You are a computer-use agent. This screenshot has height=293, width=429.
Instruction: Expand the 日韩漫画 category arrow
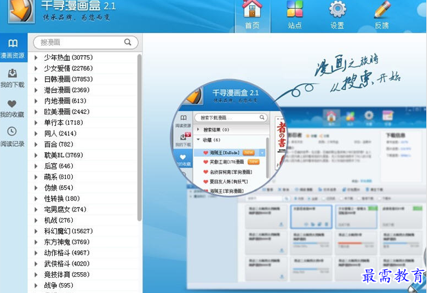(36, 79)
